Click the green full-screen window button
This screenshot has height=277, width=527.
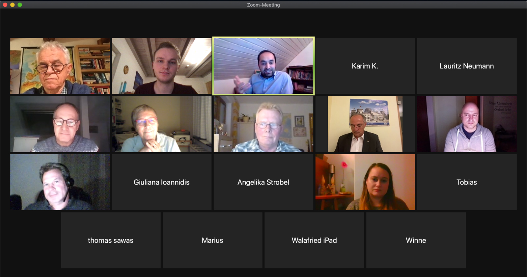coord(20,5)
